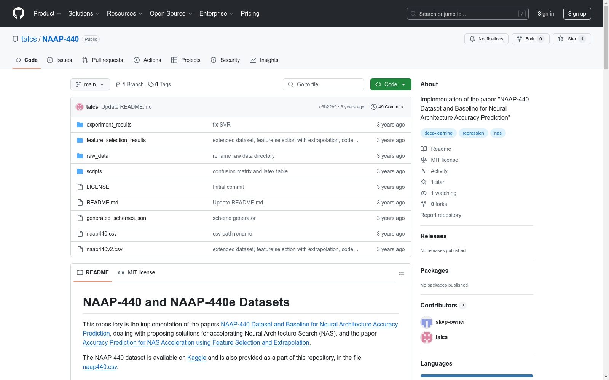Screen dimensions: 609x380
Task: Click the Sign in link
Action: pos(546,14)
